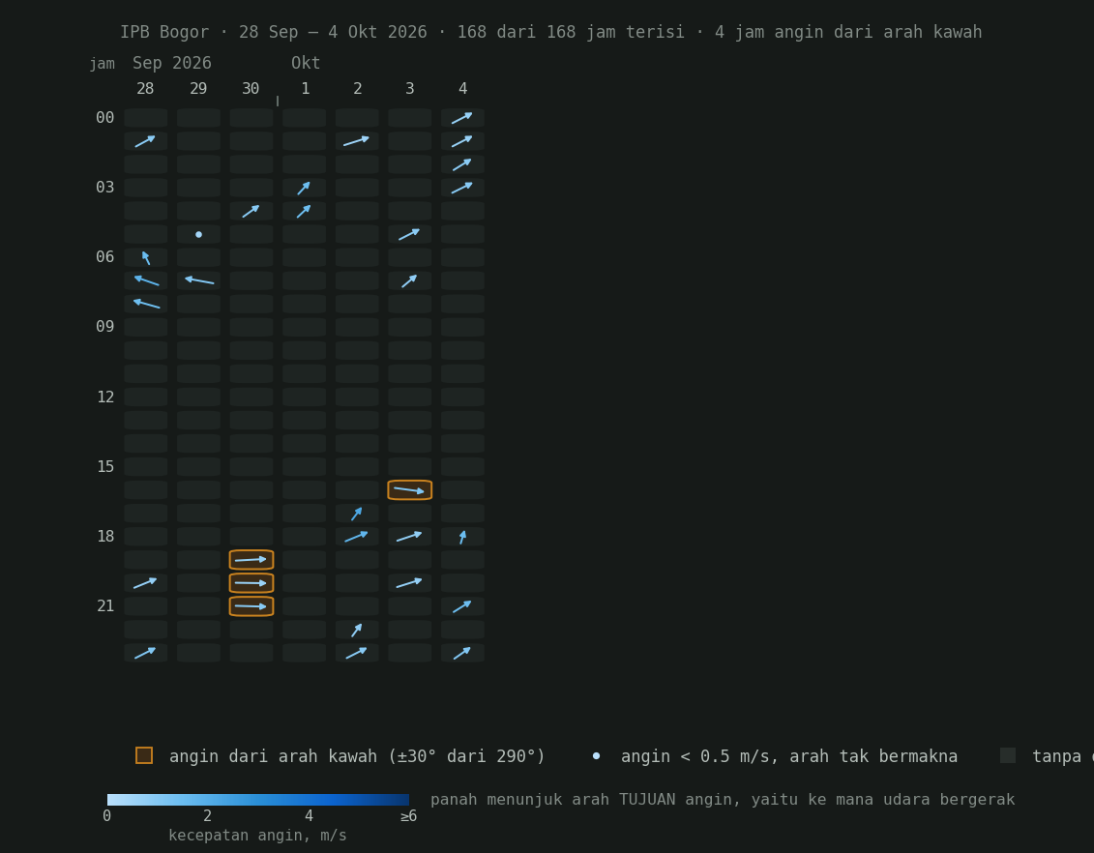Viewport: 1094px width, 853px height.
Task: Click the empty cell at 1 Okt 12:00
Action: point(304,397)
